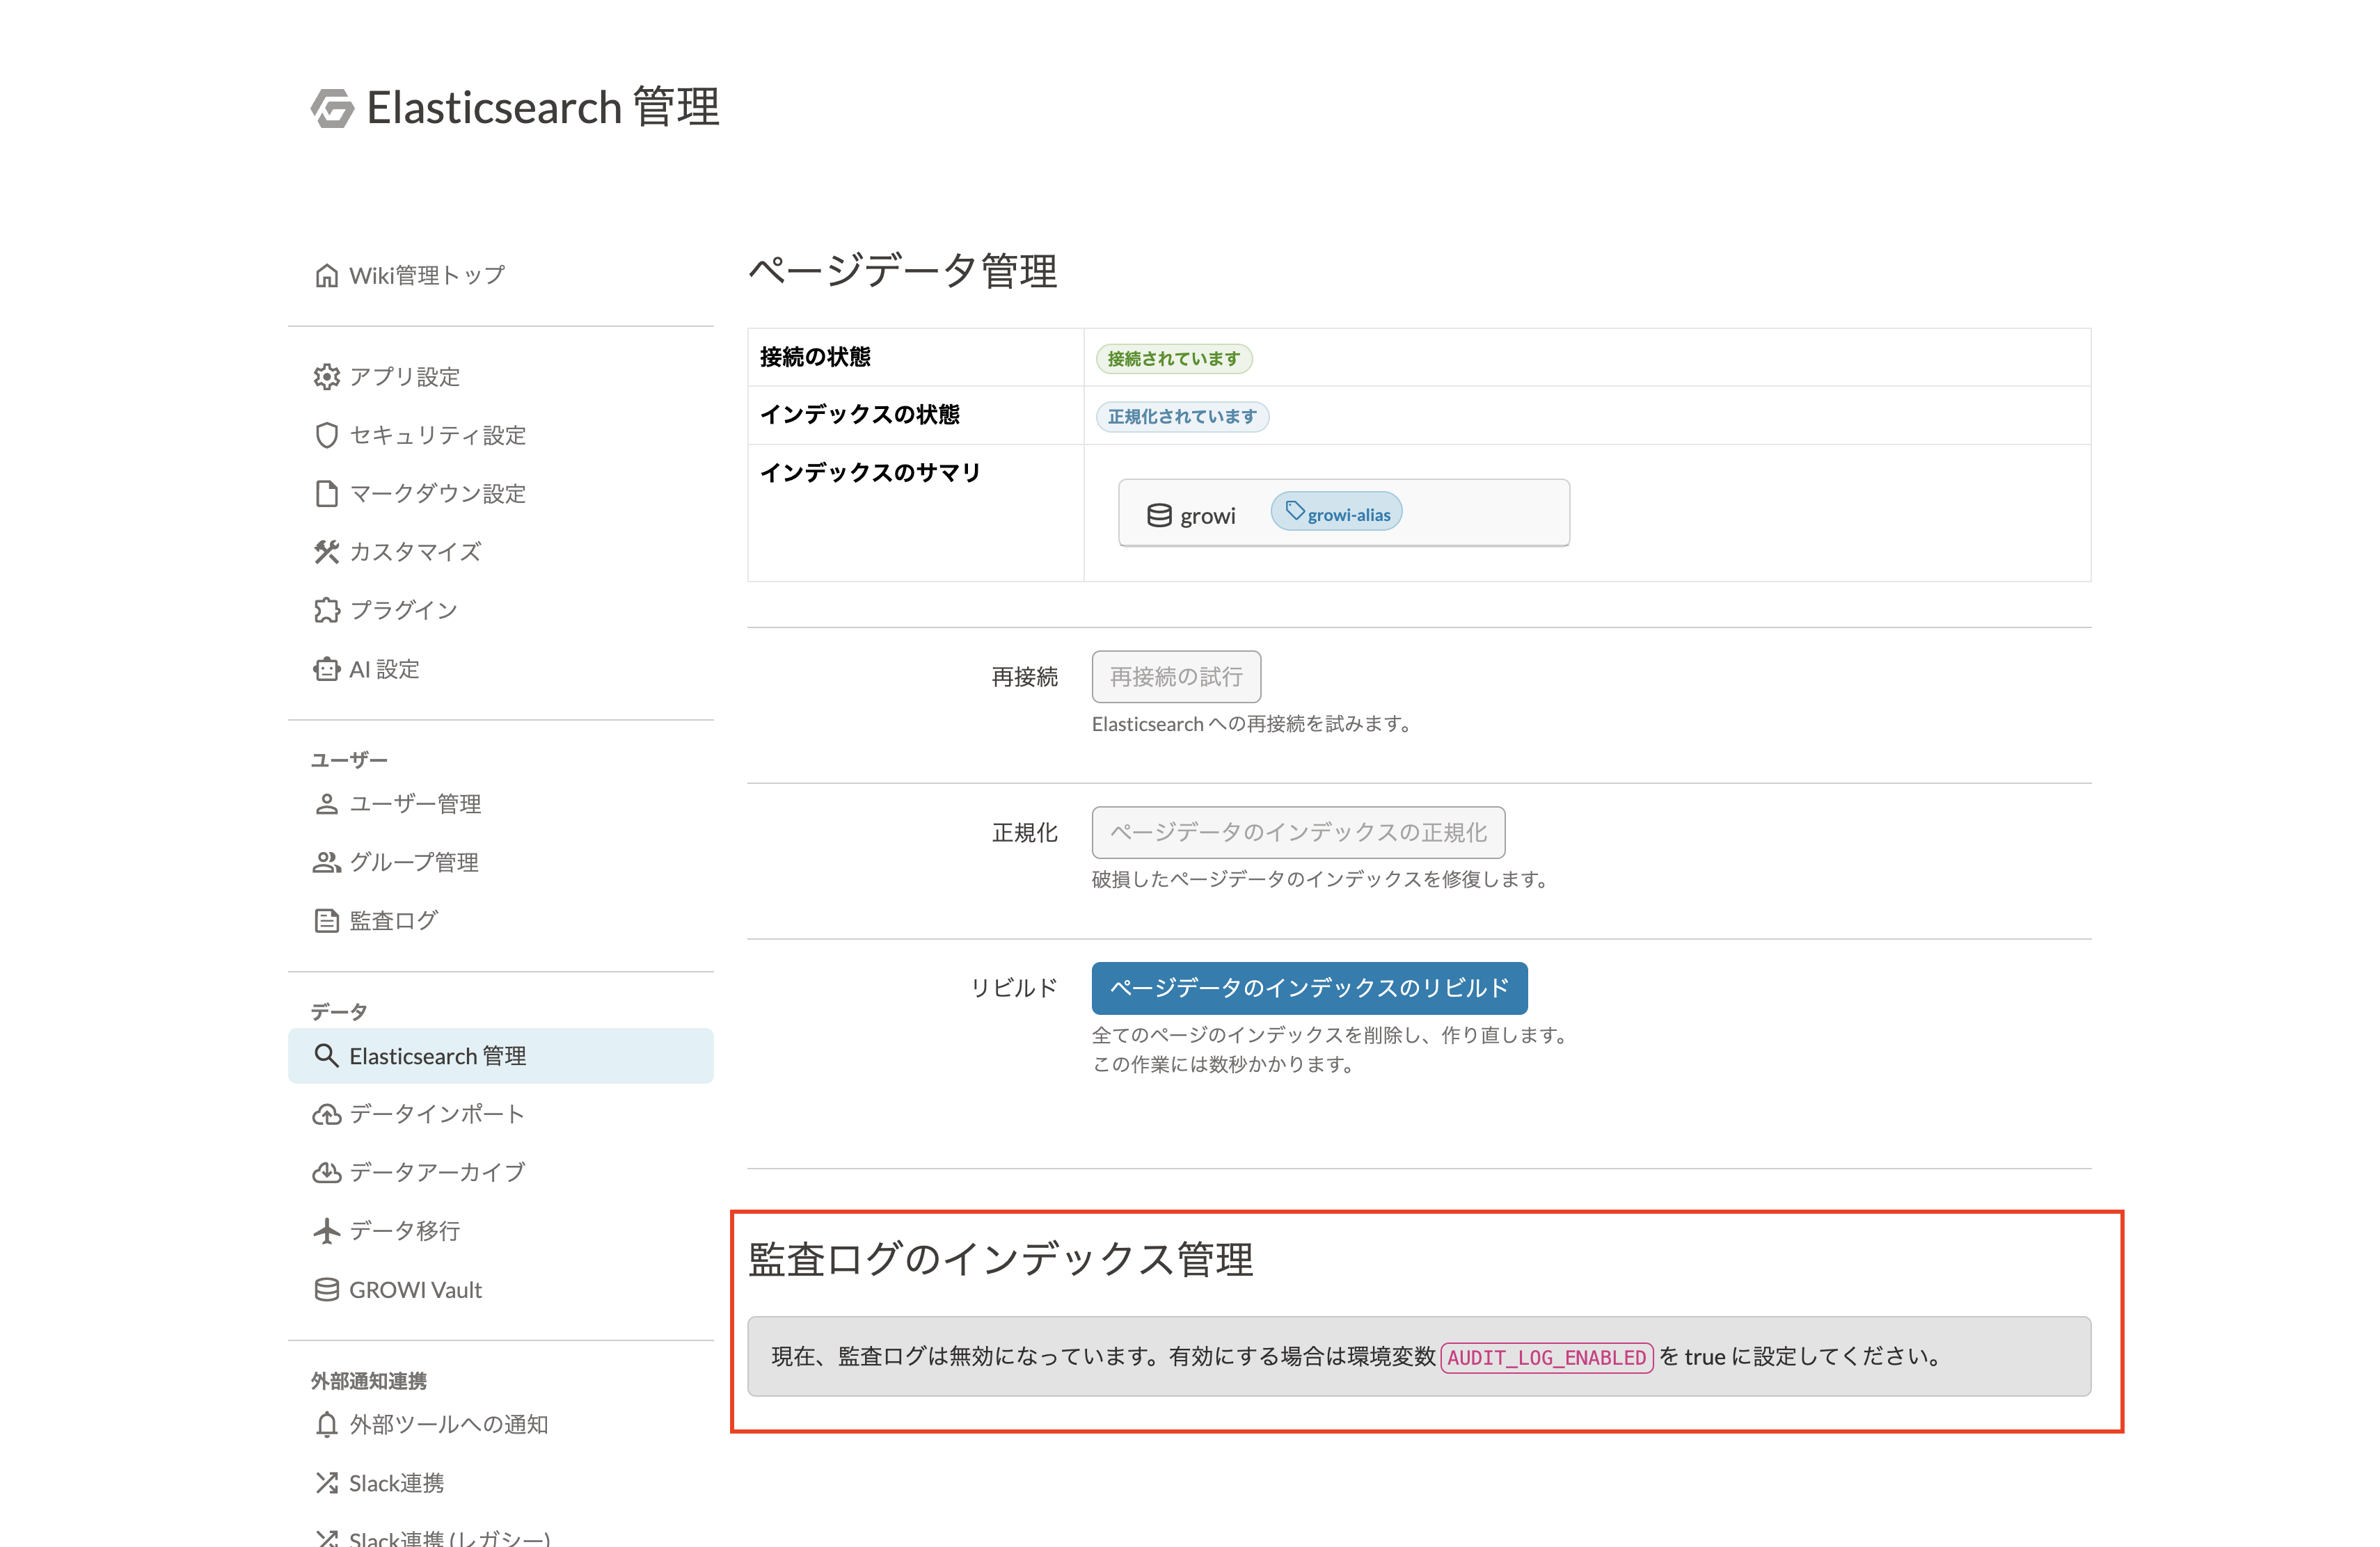Click ページデータのインデックスの正規化 button

[1298, 833]
